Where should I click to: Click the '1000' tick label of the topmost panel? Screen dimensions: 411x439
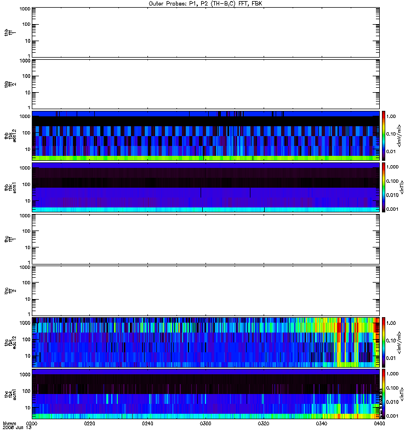[25, 9]
